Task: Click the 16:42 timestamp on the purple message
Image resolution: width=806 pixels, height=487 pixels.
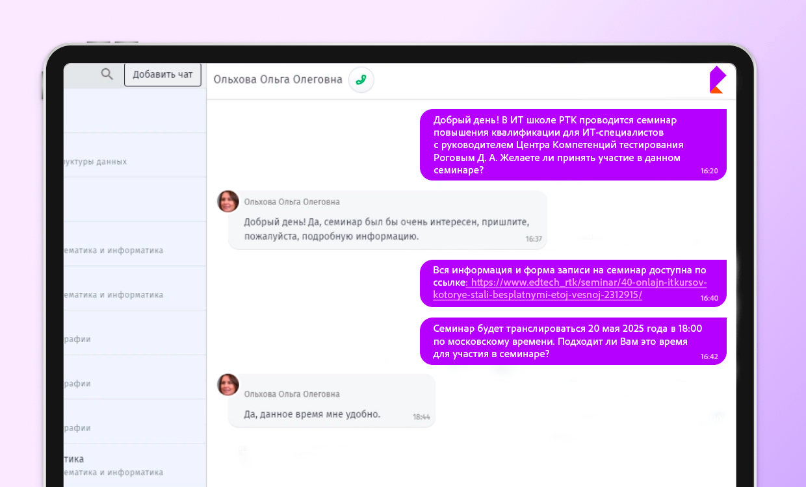Action: coord(709,356)
